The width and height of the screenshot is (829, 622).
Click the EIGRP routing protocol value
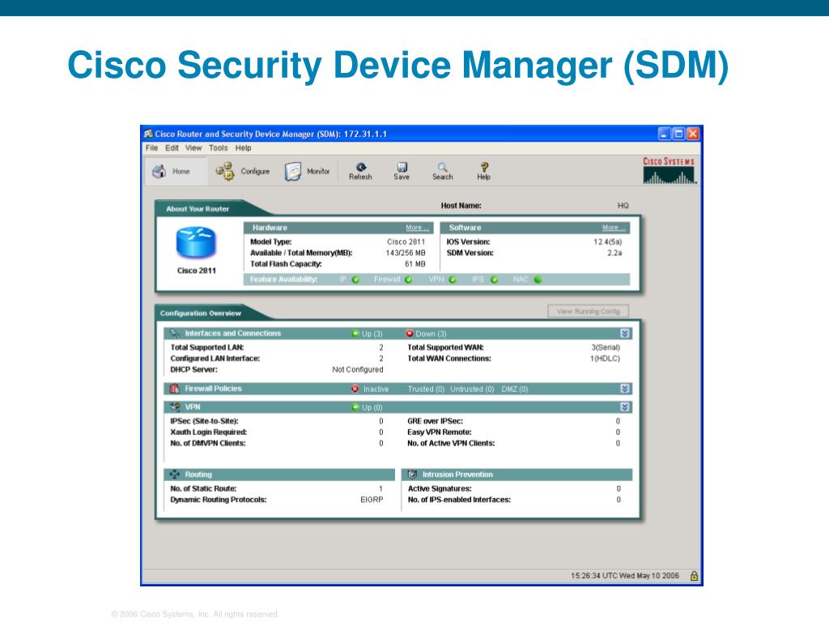[372, 500]
